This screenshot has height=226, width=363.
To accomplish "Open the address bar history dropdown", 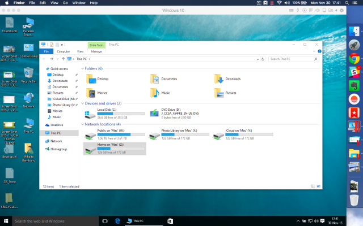I will (258, 59).
